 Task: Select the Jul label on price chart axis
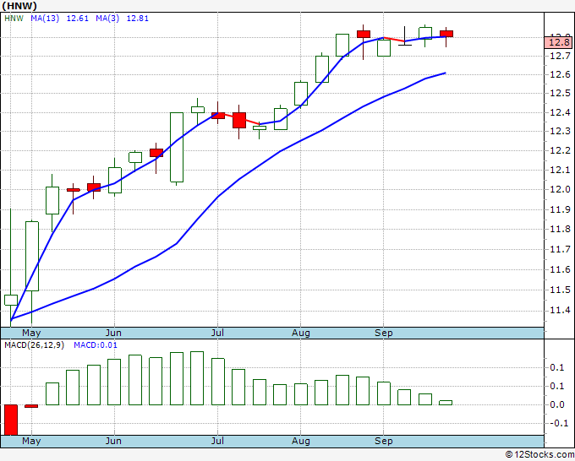(217, 332)
